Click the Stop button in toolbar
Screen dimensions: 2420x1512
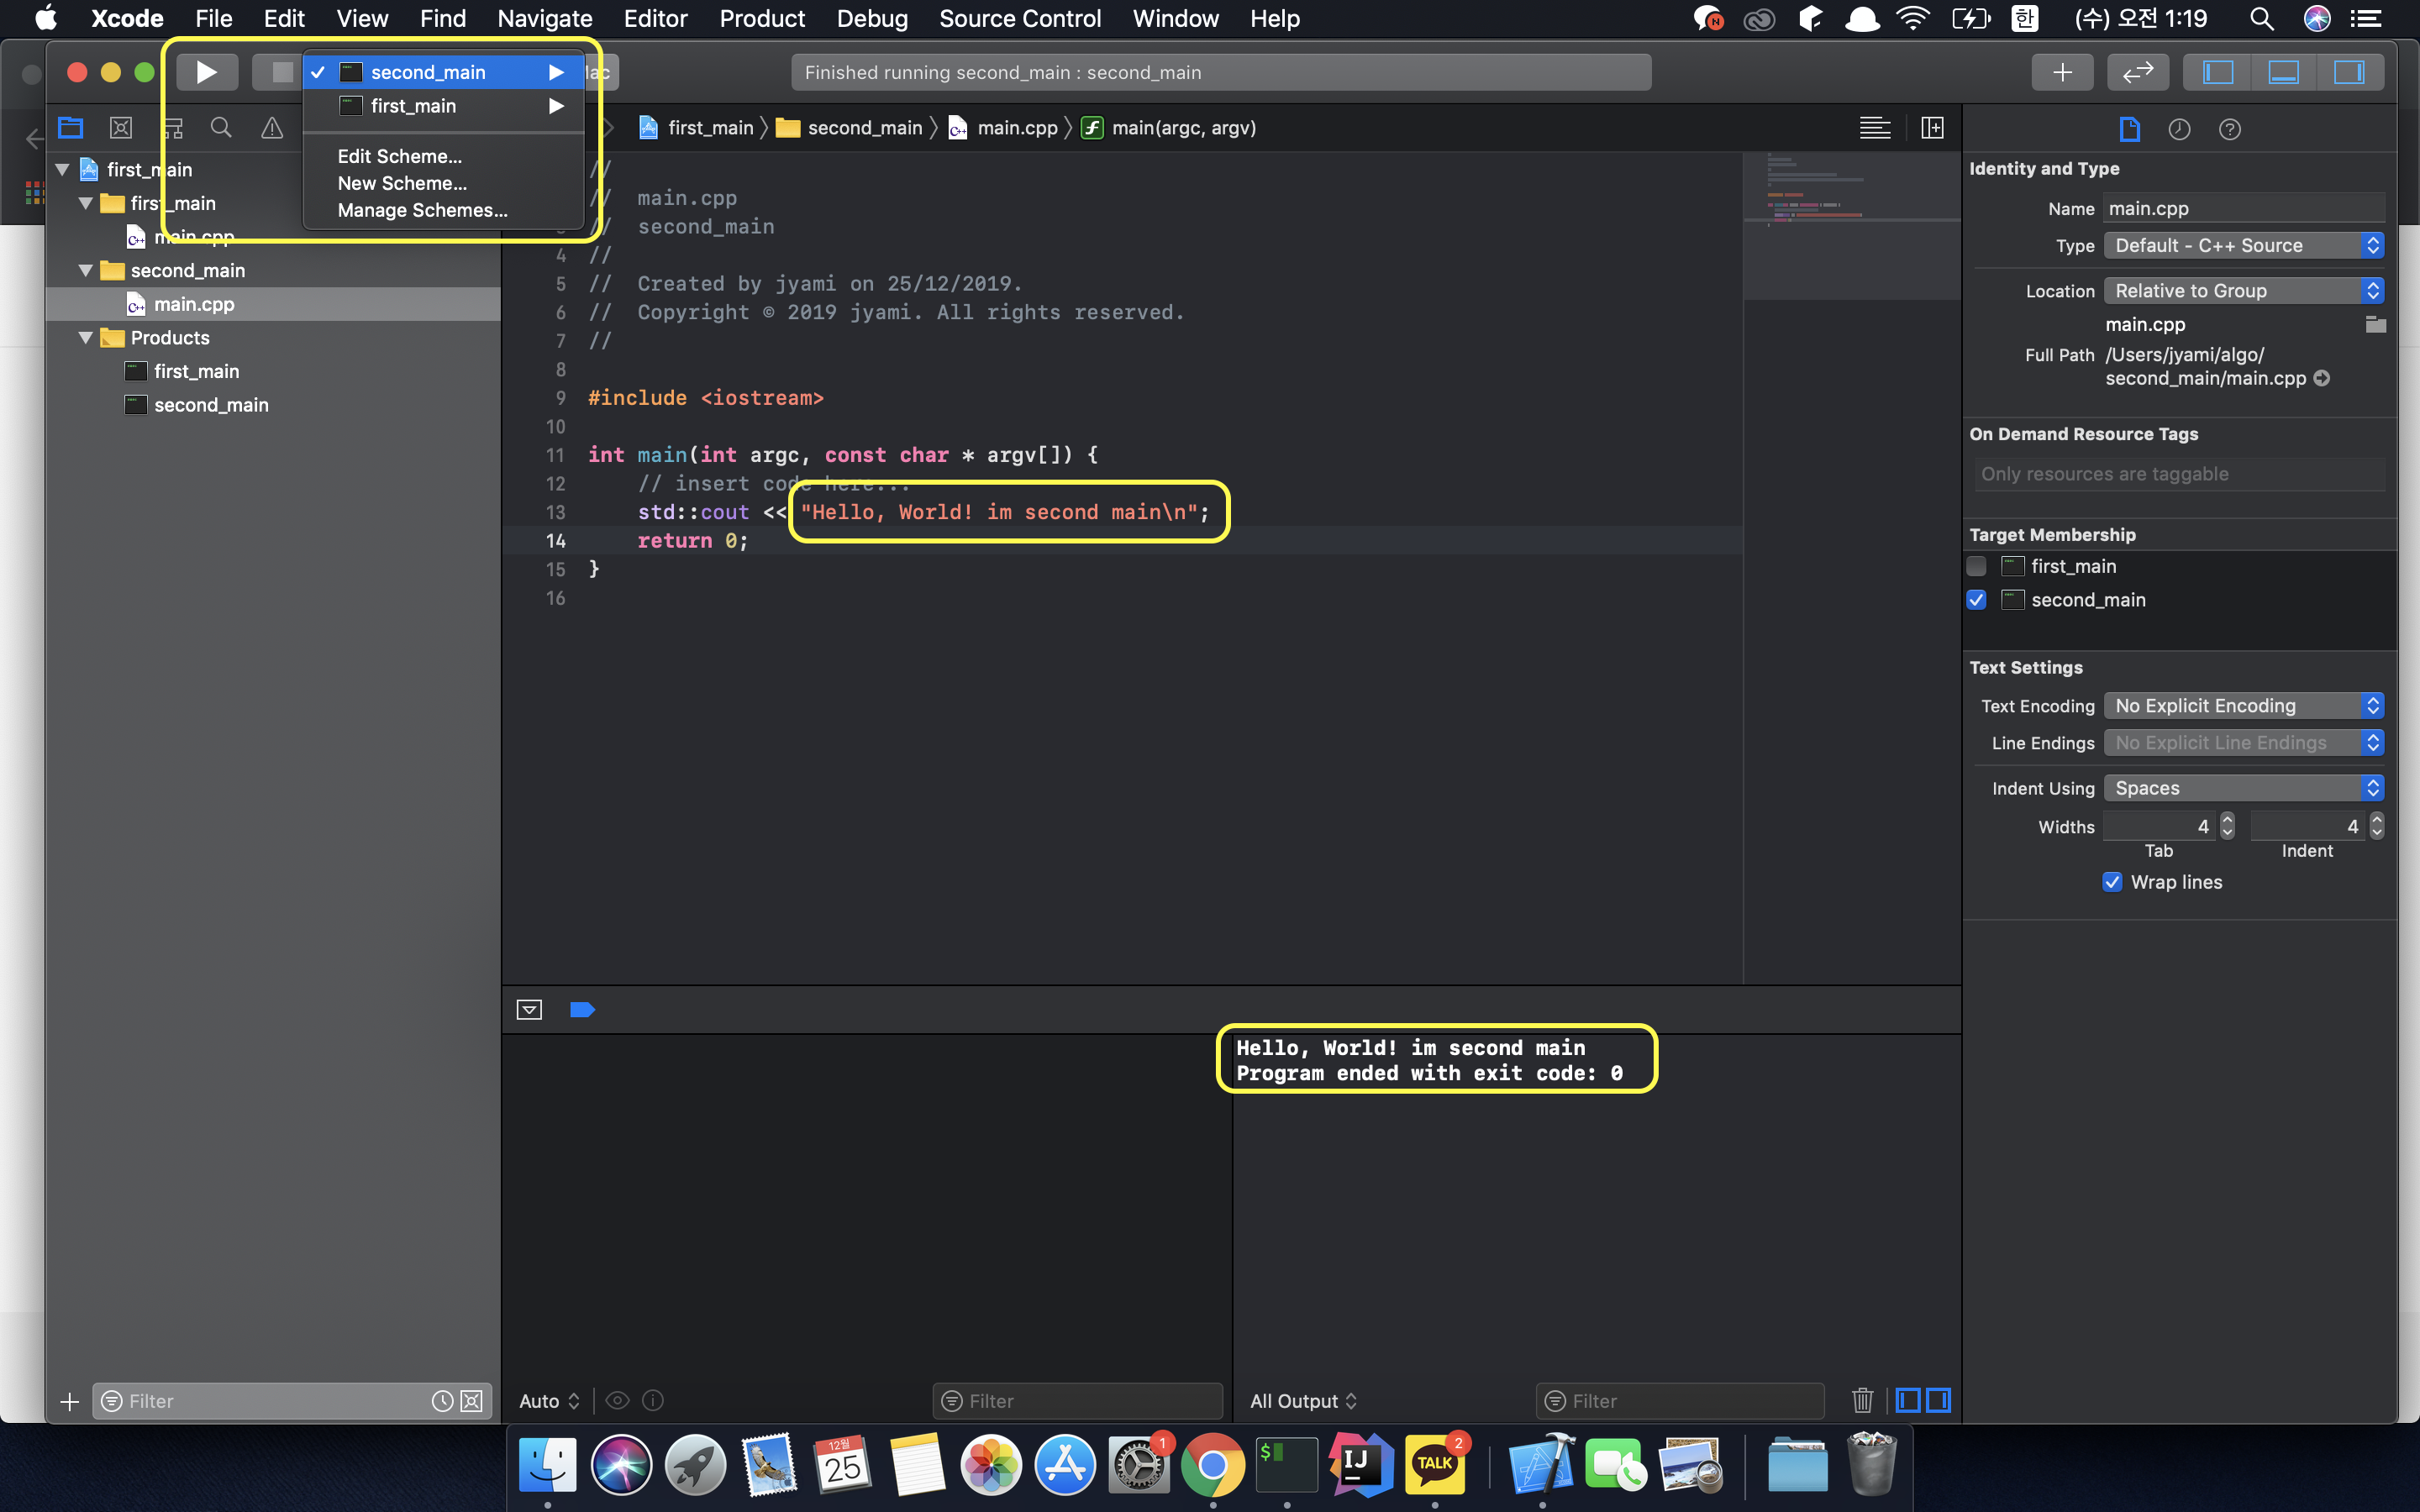tap(281, 72)
